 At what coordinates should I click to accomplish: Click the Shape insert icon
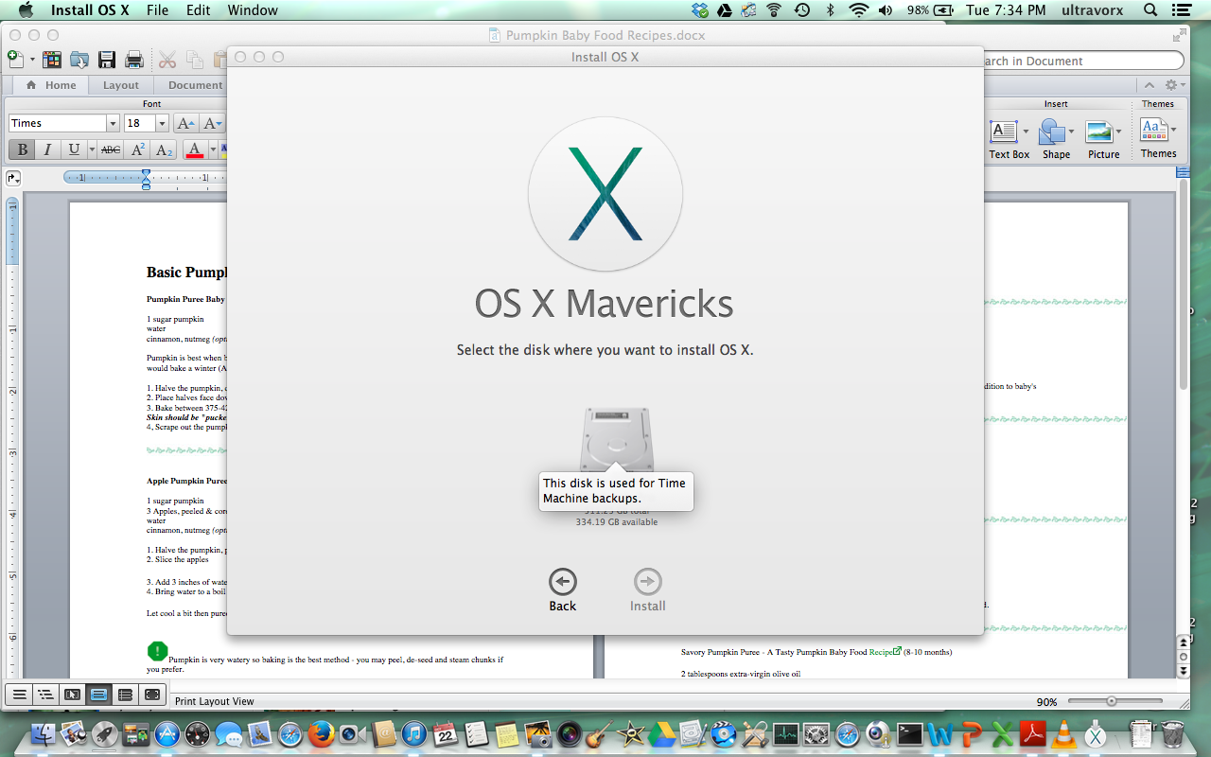[1052, 132]
